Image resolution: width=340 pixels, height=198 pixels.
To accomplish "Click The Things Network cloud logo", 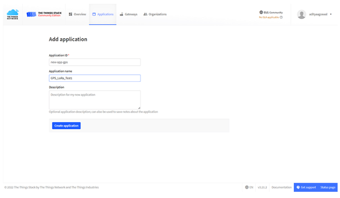I will [x=12, y=14].
